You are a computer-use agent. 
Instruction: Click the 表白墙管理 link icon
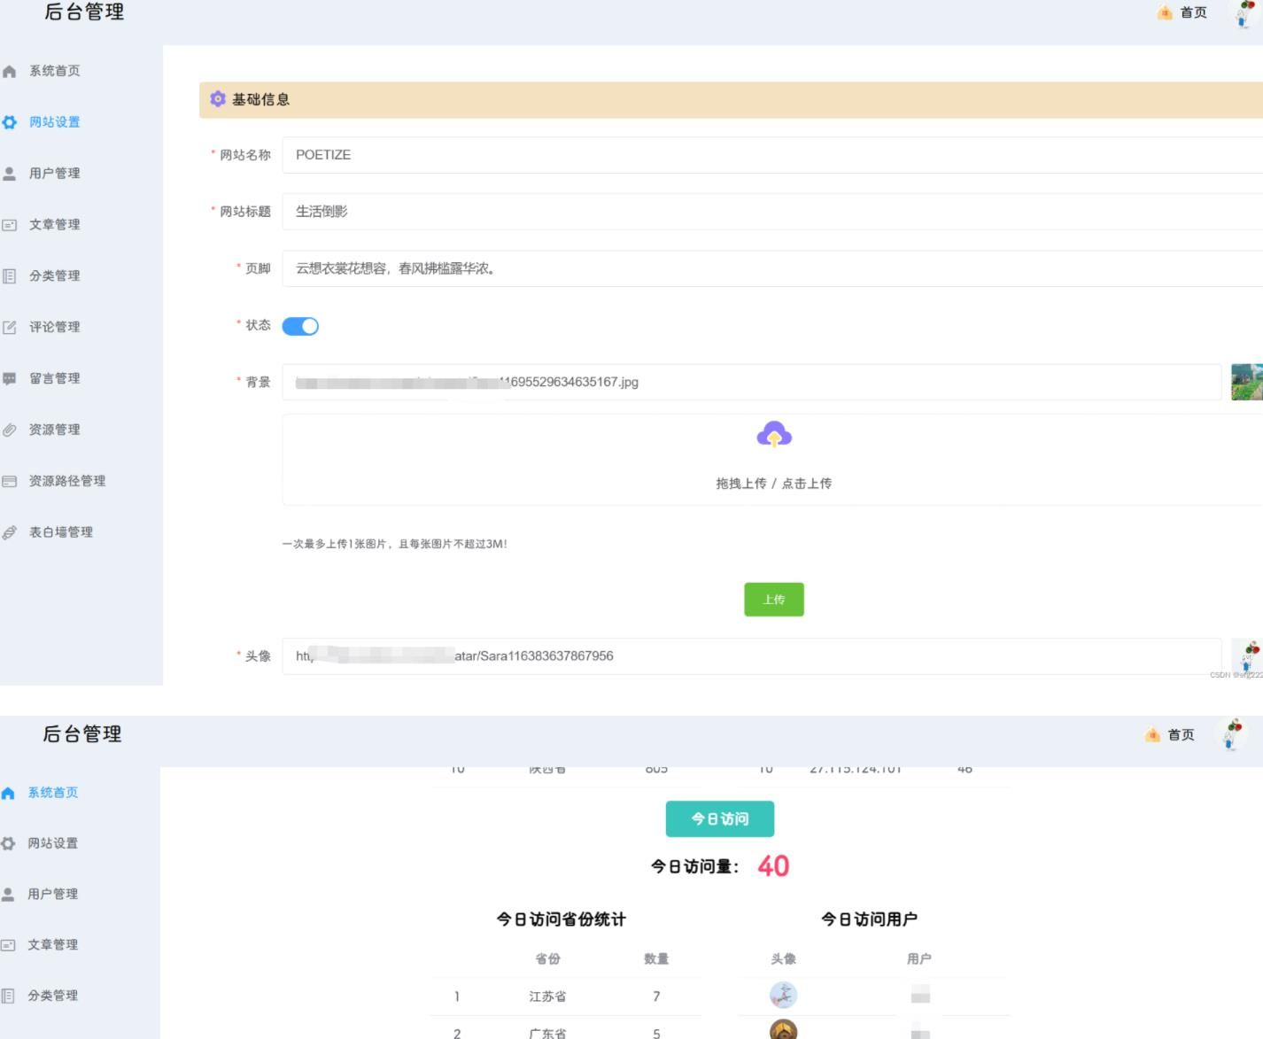[10, 531]
